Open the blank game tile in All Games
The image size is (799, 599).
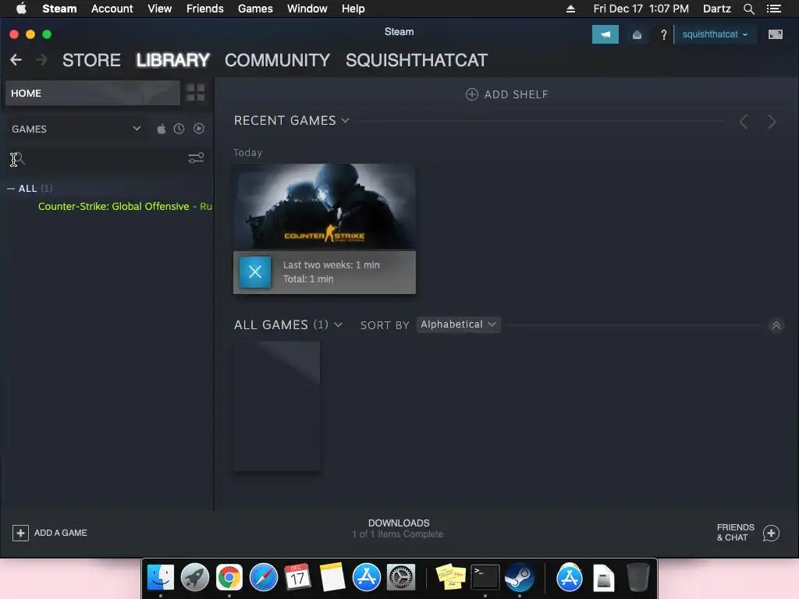coord(277,406)
